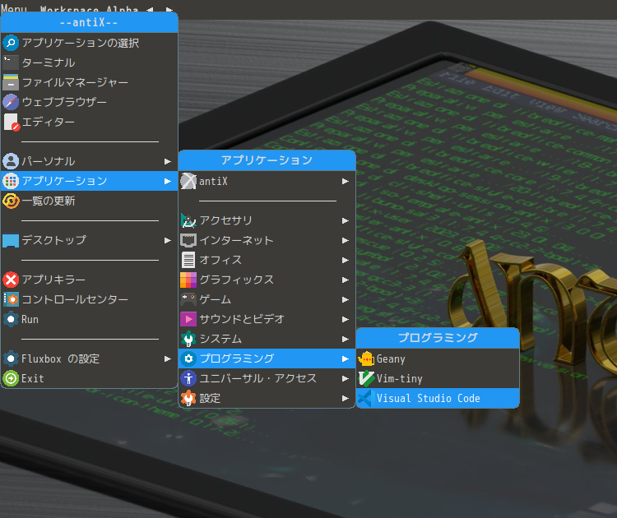Open the ターミナル menu entry text
The image size is (617, 518).
pos(49,63)
